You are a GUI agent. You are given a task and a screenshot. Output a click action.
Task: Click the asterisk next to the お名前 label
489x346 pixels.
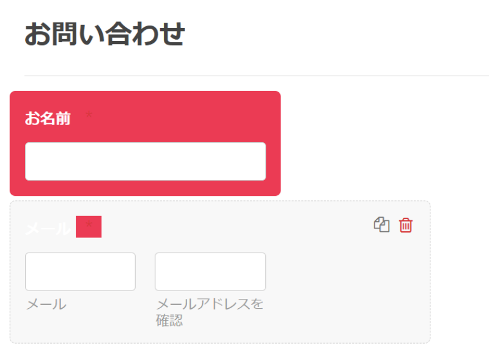point(89,115)
